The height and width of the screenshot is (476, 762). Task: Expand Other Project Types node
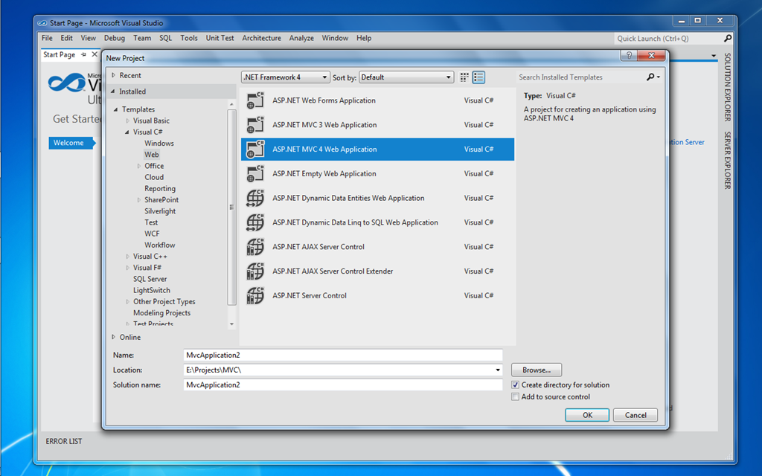tap(127, 302)
